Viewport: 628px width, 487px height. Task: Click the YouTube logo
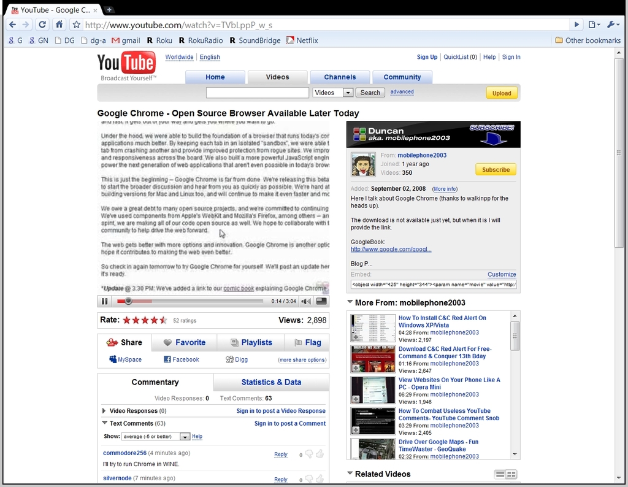pyautogui.click(x=126, y=66)
